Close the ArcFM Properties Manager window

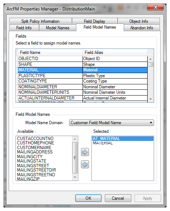pos(156,7)
